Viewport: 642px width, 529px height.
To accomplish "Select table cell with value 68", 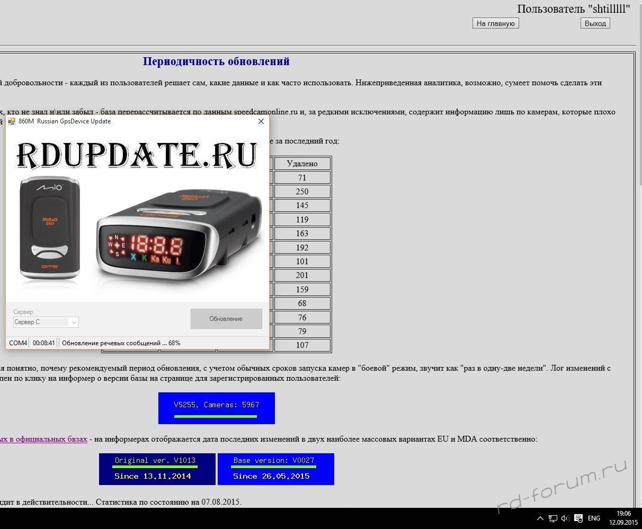I will (302, 303).
